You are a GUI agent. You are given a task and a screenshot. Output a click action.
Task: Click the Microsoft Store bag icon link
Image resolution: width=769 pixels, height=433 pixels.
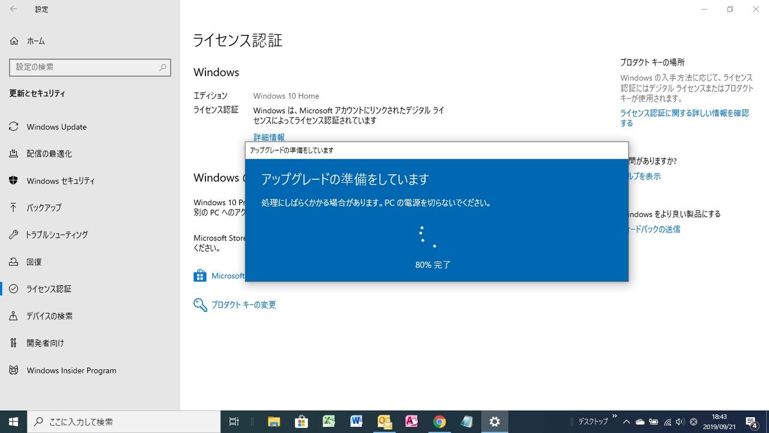[x=200, y=276]
